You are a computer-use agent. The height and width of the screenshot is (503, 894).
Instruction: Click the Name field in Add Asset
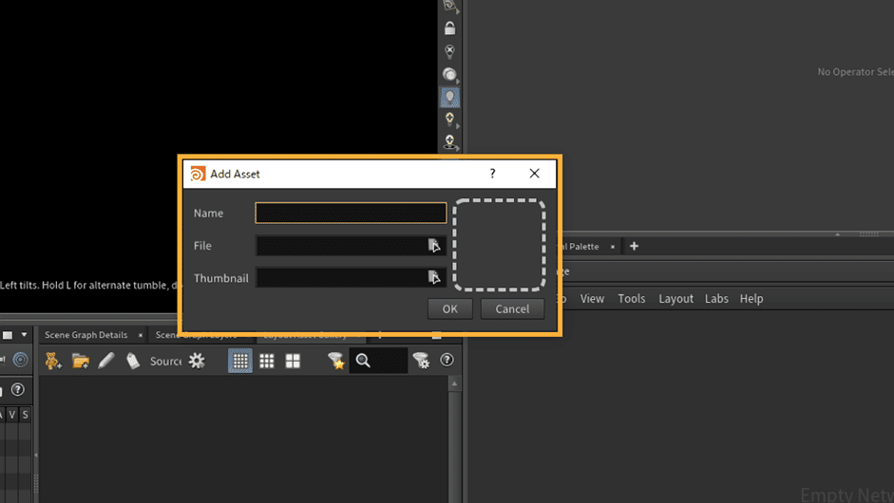click(351, 213)
